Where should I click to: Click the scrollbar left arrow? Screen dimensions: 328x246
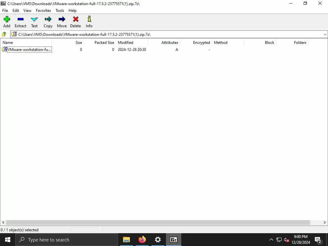click(3, 222)
